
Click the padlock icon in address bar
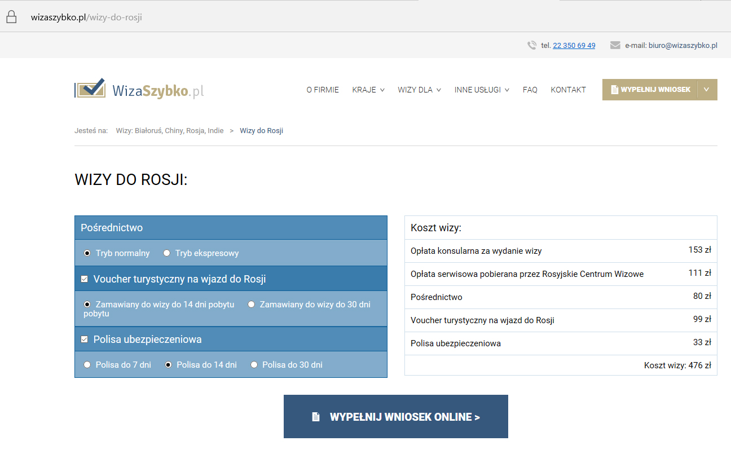pos(11,17)
